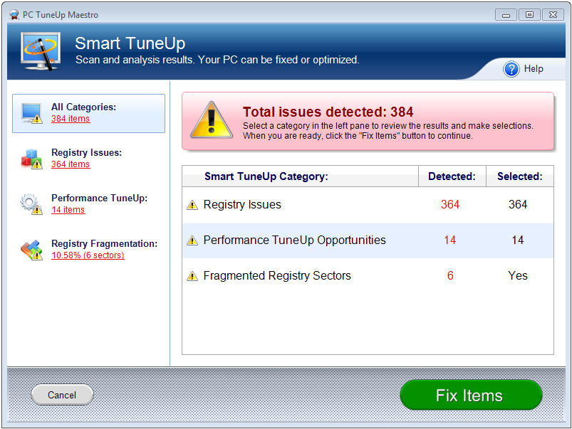Screen dimensions: 572x429
Task: Select the Registry Fragmentation sidebar heading
Action: pyautogui.click(x=104, y=243)
